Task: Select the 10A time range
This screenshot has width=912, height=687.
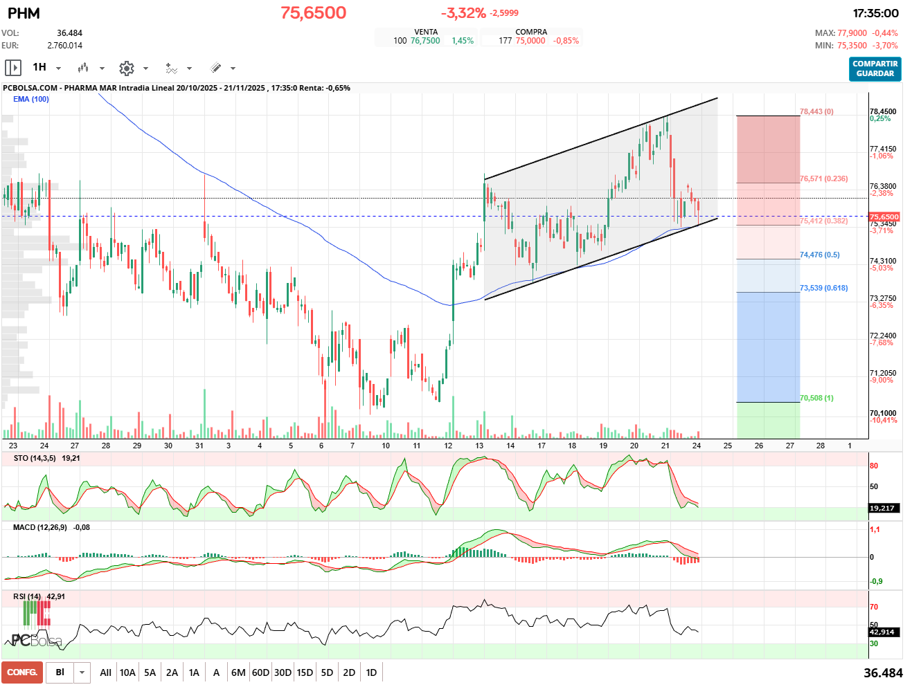Action: (x=127, y=672)
